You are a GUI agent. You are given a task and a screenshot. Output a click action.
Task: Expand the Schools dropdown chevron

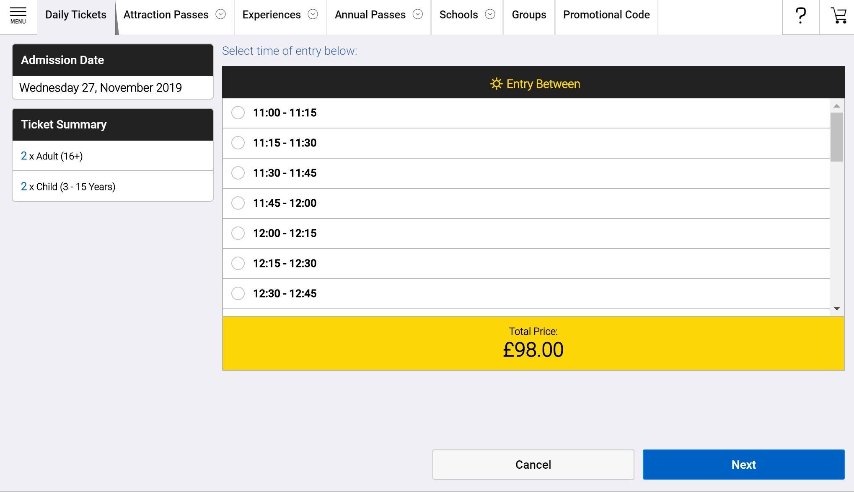(490, 15)
